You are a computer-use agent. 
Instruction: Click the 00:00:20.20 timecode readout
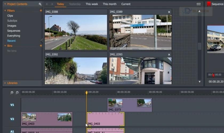point(216,82)
